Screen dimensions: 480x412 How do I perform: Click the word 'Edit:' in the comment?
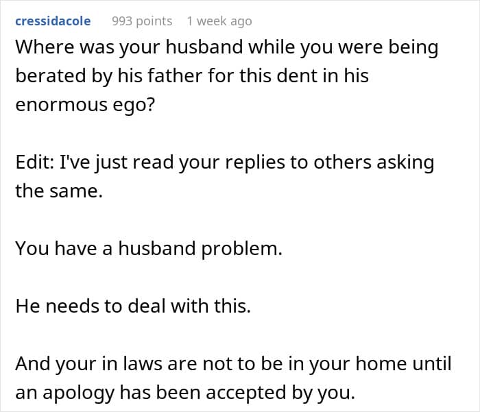click(x=34, y=162)
